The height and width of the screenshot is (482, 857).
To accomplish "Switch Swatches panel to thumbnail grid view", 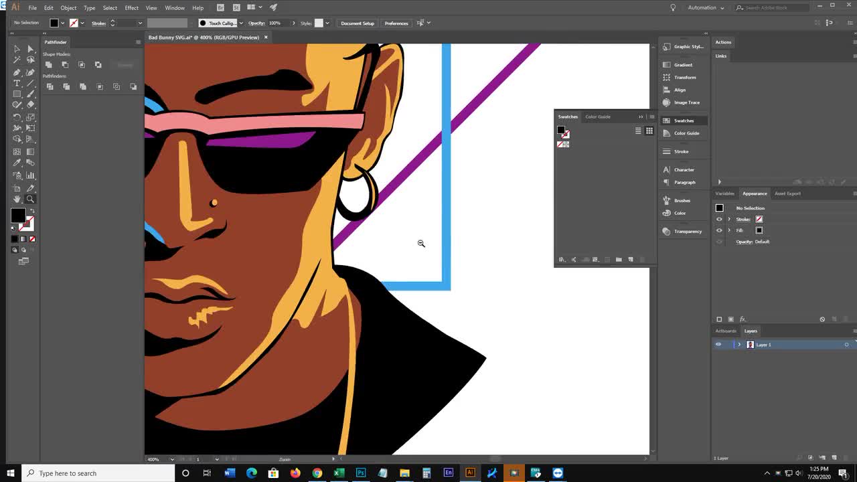I will coord(649,131).
